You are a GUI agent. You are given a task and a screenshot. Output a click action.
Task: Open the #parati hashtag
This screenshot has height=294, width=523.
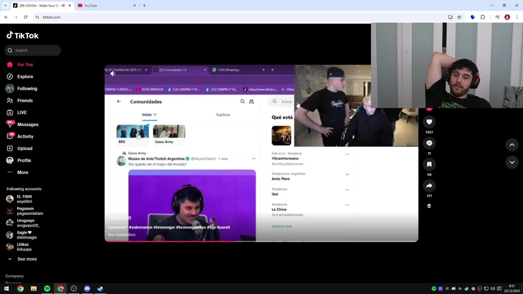pyautogui.click(x=223, y=227)
